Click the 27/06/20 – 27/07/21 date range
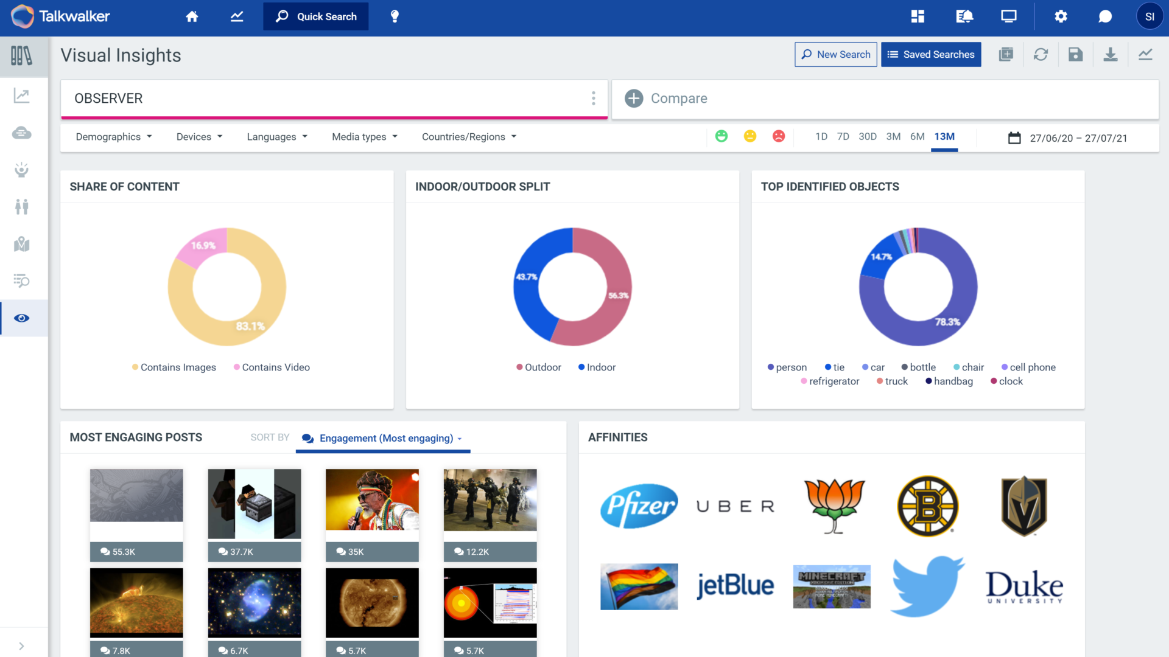The height and width of the screenshot is (657, 1169). click(x=1078, y=138)
